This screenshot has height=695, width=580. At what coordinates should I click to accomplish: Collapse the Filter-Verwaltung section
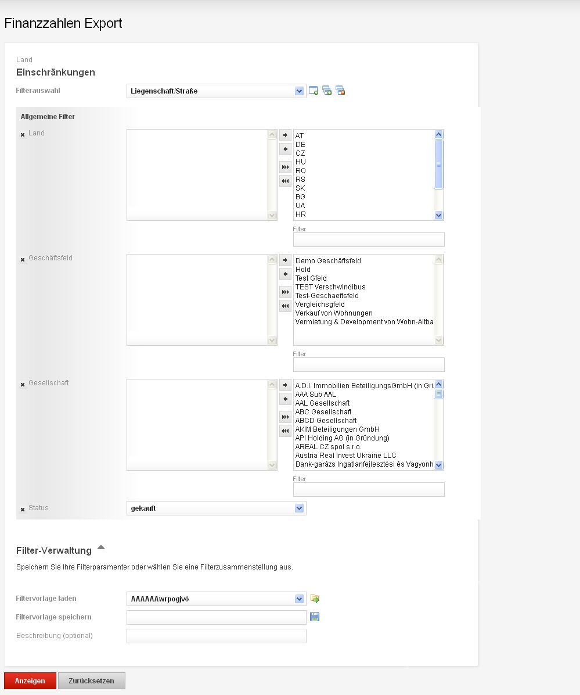point(101,547)
